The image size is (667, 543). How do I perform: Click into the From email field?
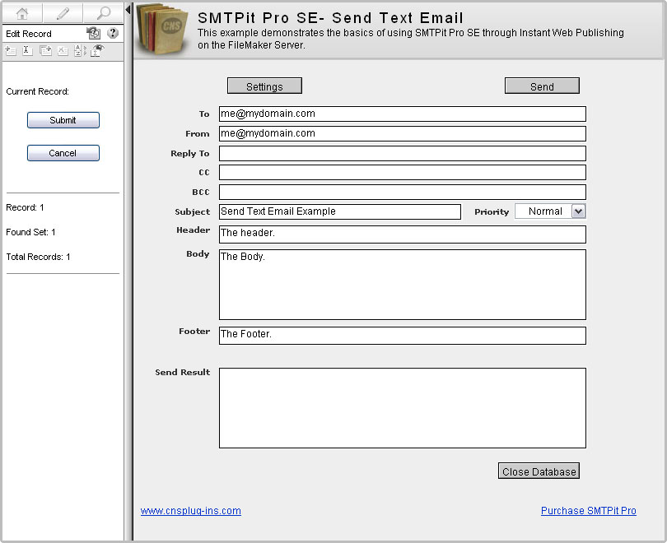[403, 133]
